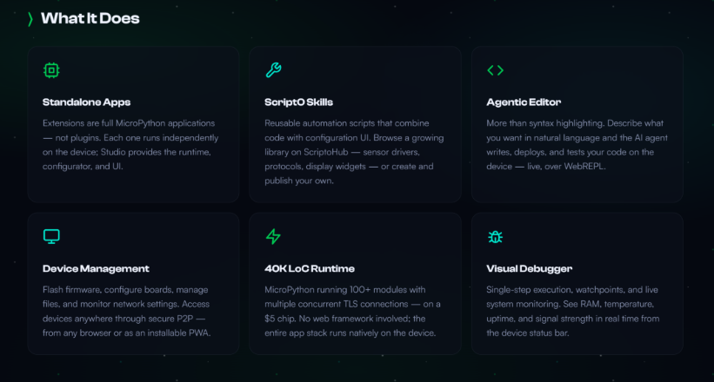Click the What It Does section heading

(x=90, y=18)
